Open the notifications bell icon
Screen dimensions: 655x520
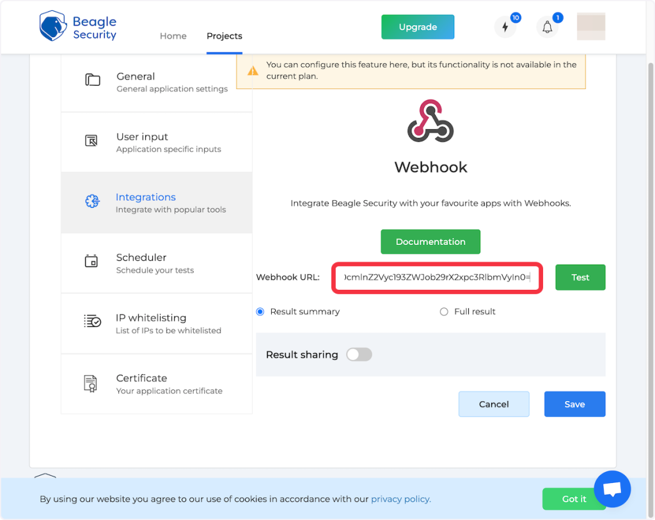click(547, 28)
